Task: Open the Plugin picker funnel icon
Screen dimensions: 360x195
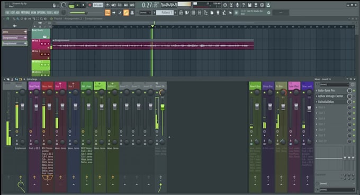Action: point(218,13)
